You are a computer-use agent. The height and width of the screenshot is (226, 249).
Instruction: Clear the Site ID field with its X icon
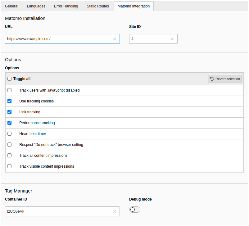click(172, 39)
